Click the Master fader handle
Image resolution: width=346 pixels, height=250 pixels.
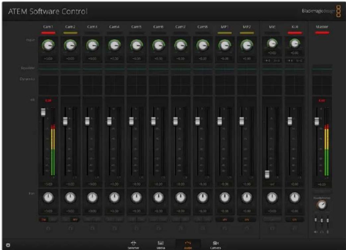pyautogui.click(x=317, y=121)
